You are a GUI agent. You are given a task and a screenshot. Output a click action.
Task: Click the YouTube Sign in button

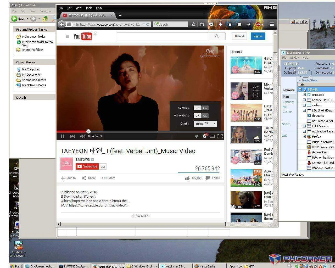click(x=258, y=36)
